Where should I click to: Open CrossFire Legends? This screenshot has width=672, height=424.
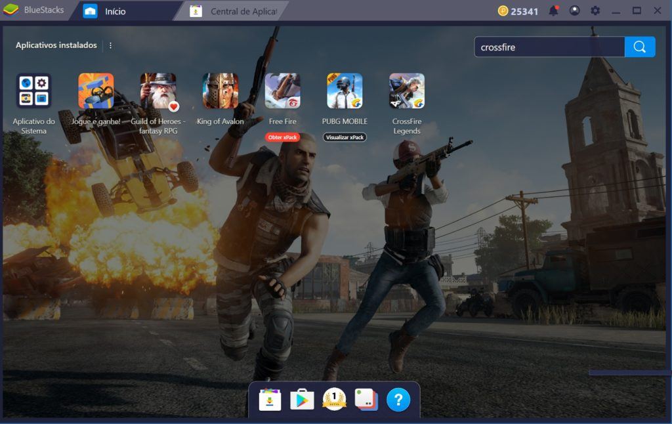[407, 92]
